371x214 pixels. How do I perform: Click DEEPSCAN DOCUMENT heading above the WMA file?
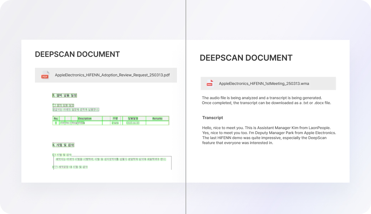point(246,58)
